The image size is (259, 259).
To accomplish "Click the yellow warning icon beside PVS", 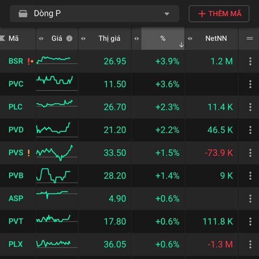I will (29, 153).
